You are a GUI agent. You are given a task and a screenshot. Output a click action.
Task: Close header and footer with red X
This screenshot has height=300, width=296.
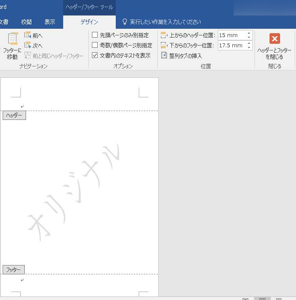274,38
